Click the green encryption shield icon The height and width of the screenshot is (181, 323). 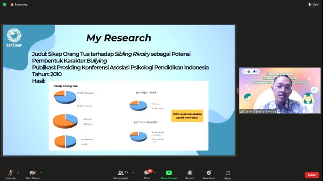[x=5, y=5]
